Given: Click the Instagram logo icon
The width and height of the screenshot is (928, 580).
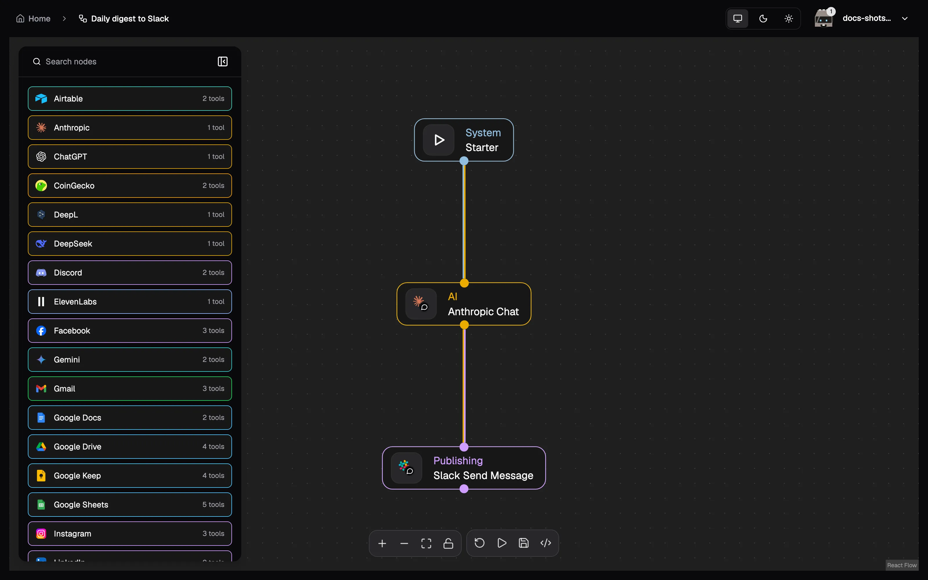Looking at the screenshot, I should click(41, 534).
